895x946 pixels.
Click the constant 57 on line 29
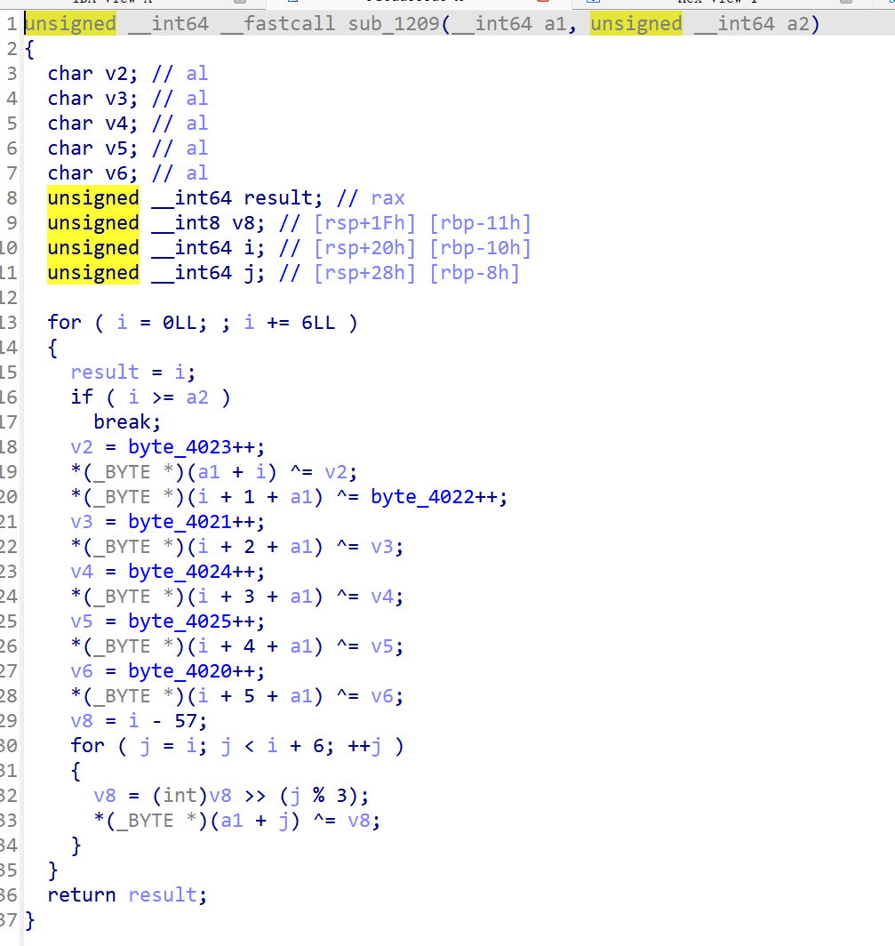(185, 720)
